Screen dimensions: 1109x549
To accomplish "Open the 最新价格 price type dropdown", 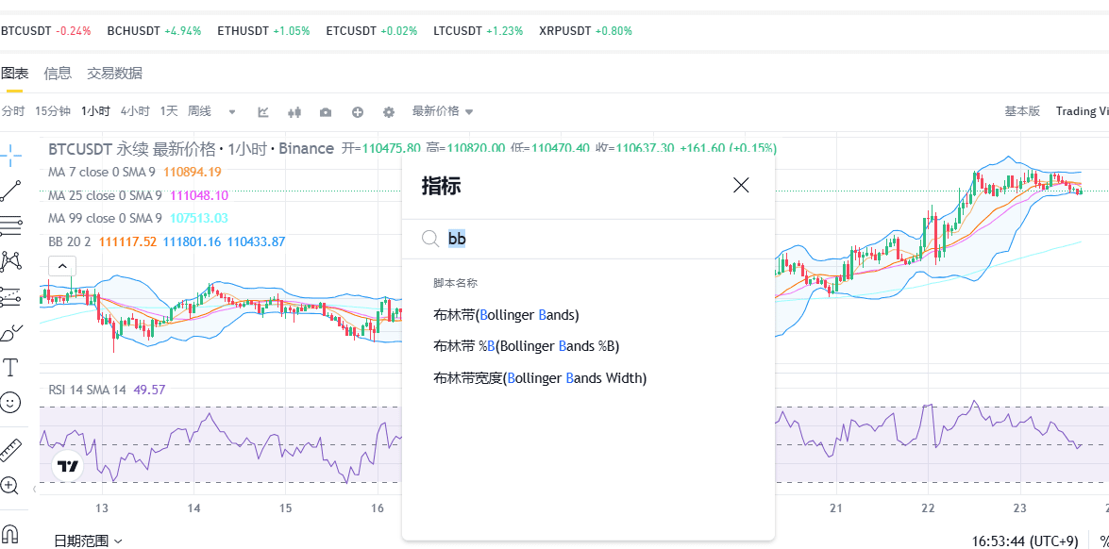I will (x=443, y=111).
